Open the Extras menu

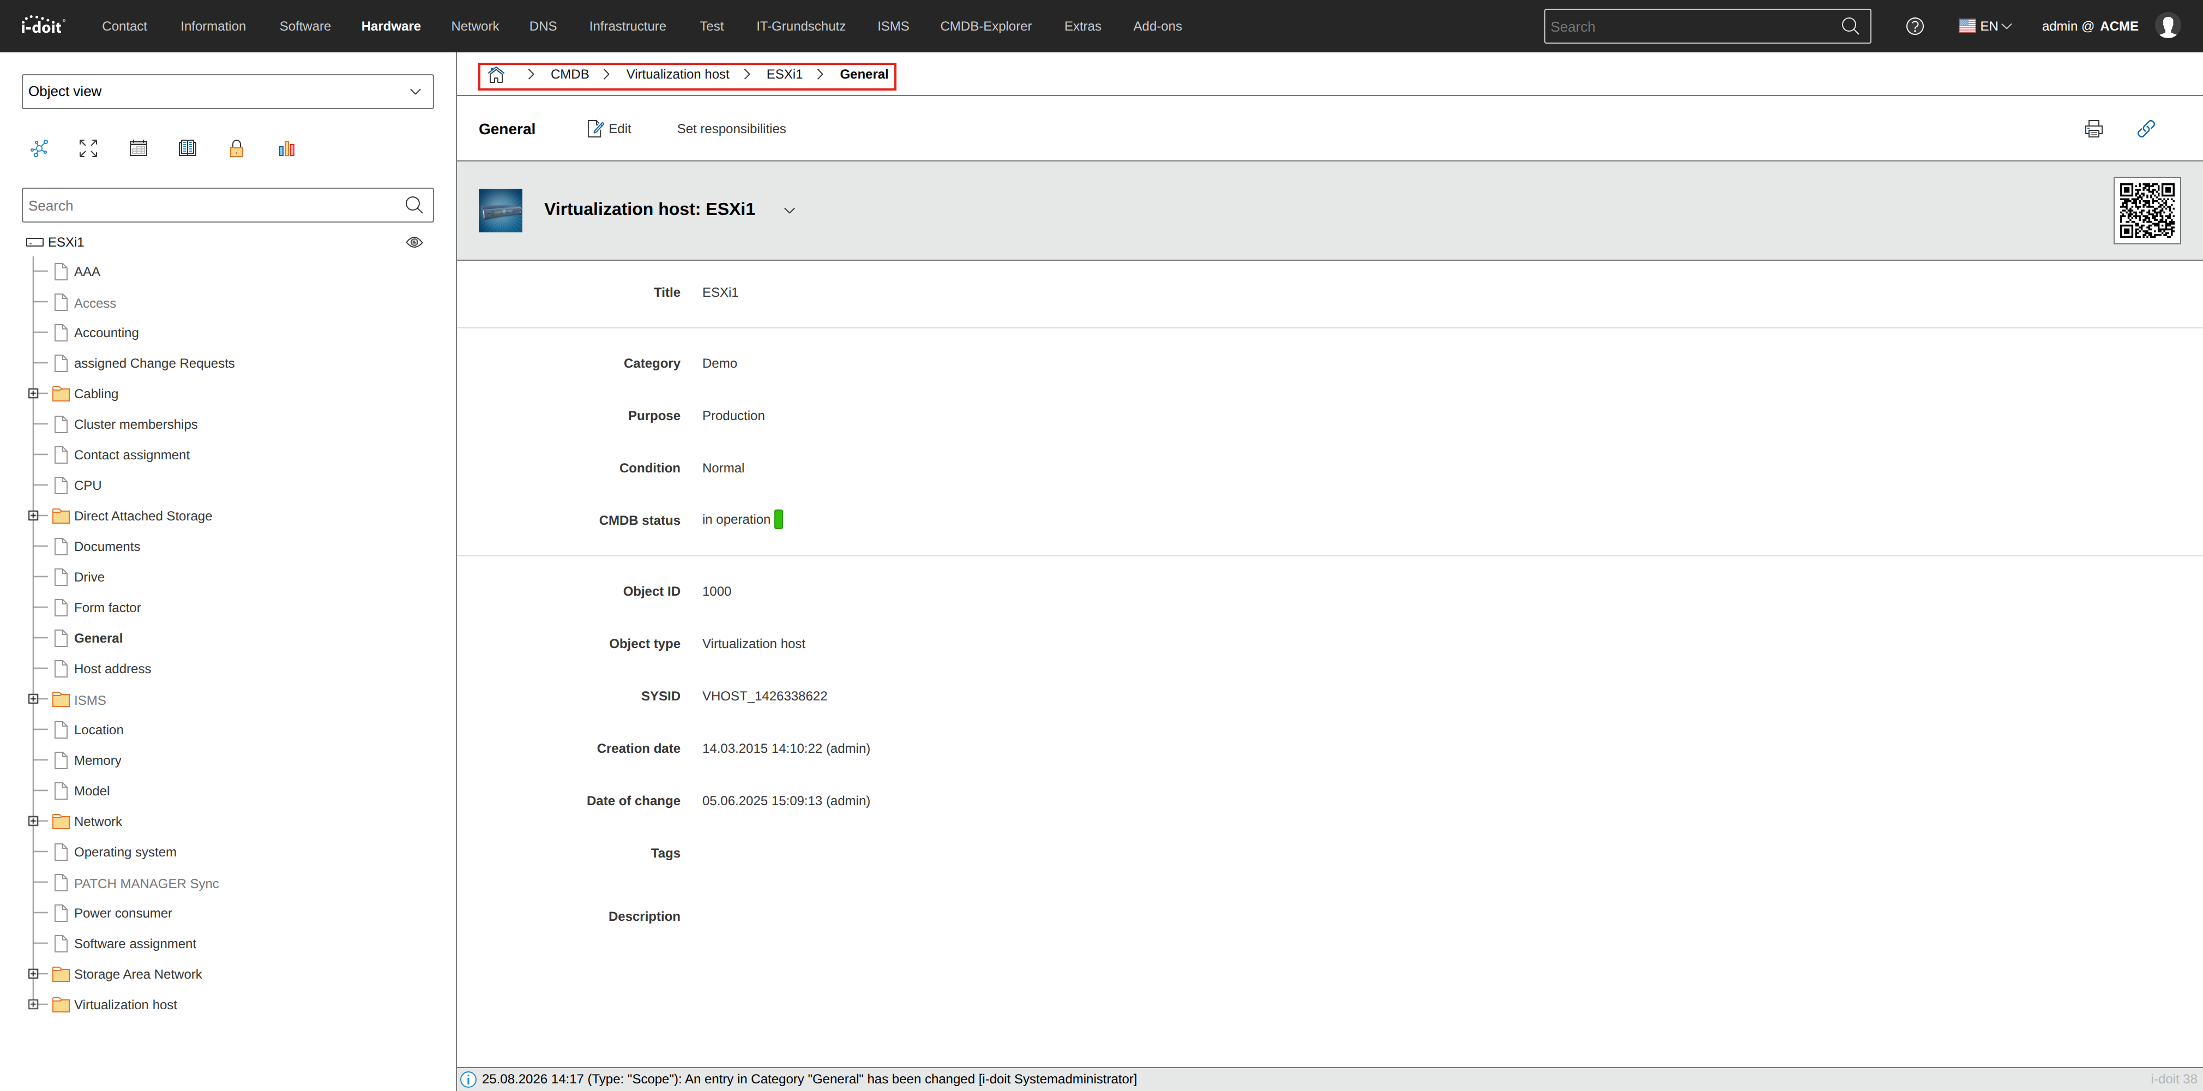click(x=1082, y=27)
